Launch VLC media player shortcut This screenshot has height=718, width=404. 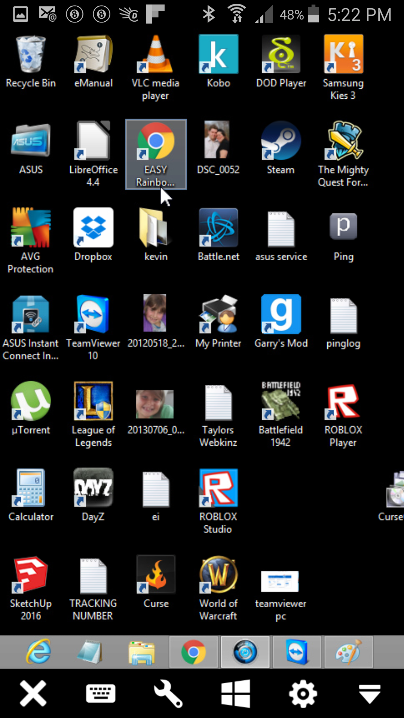point(156,68)
